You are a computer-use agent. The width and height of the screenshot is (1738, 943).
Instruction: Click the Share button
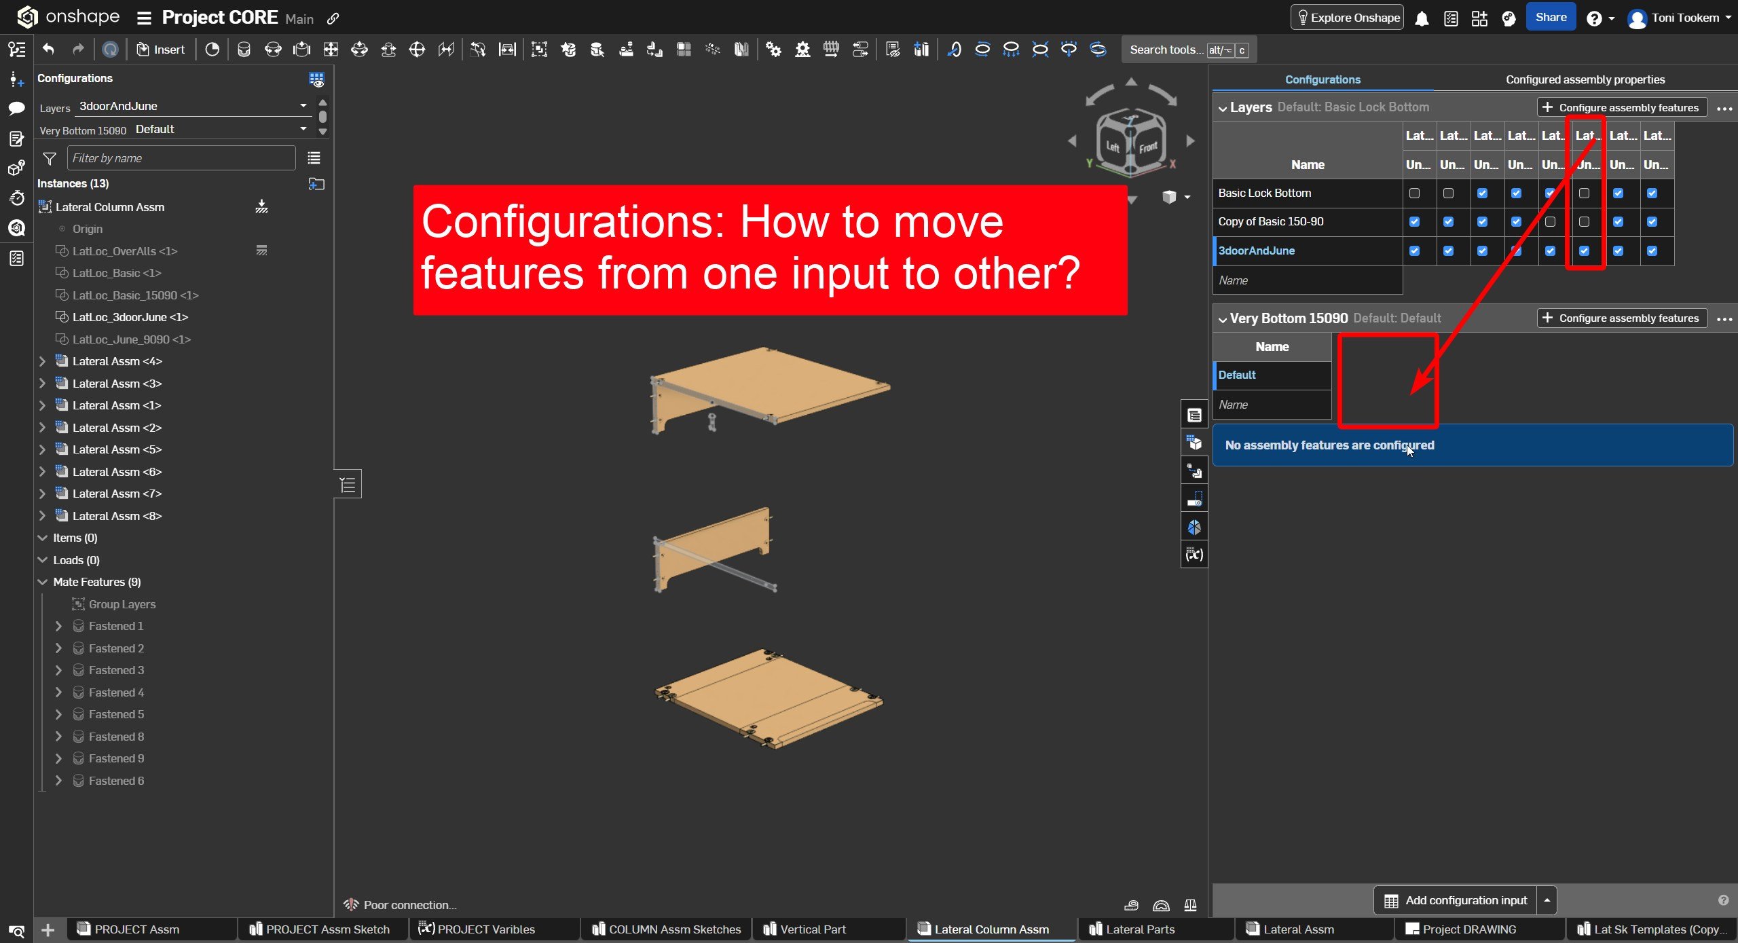(1551, 18)
